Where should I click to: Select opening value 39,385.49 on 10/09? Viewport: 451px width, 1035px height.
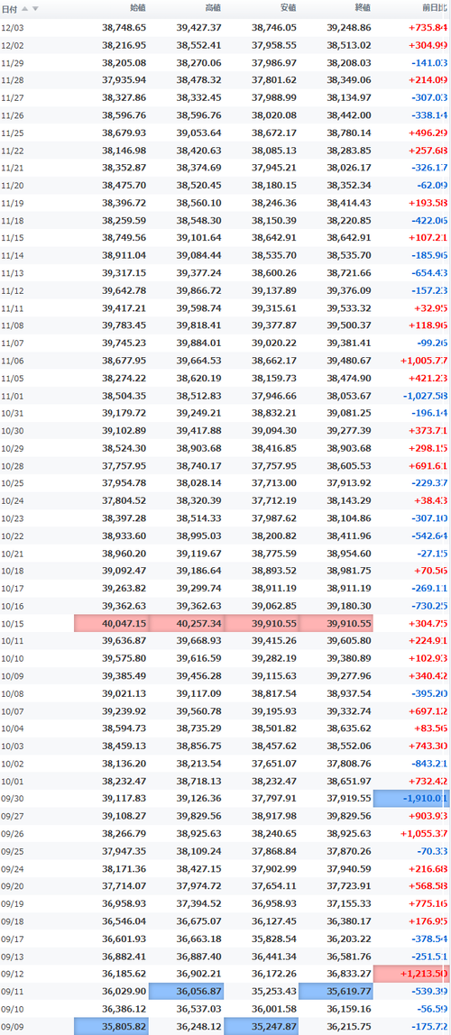[124, 674]
